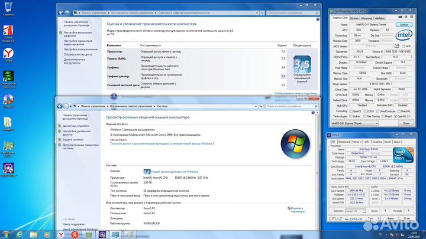Open System Protection link in the sidebar
This screenshot has height=239, width=426.
pyautogui.click(x=73, y=139)
